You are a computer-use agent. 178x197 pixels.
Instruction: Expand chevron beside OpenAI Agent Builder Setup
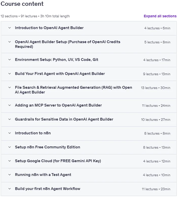tap(10, 42)
